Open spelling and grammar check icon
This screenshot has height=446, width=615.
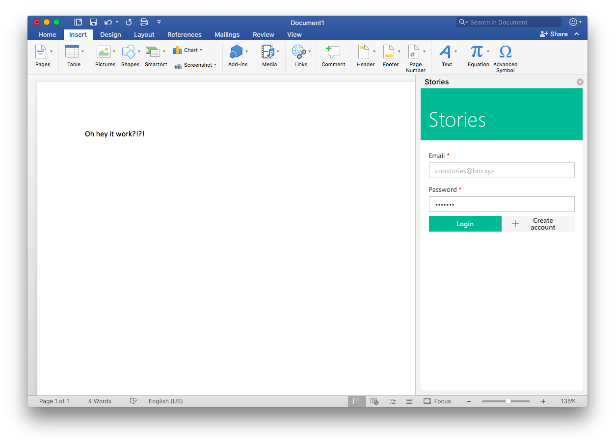(x=134, y=401)
